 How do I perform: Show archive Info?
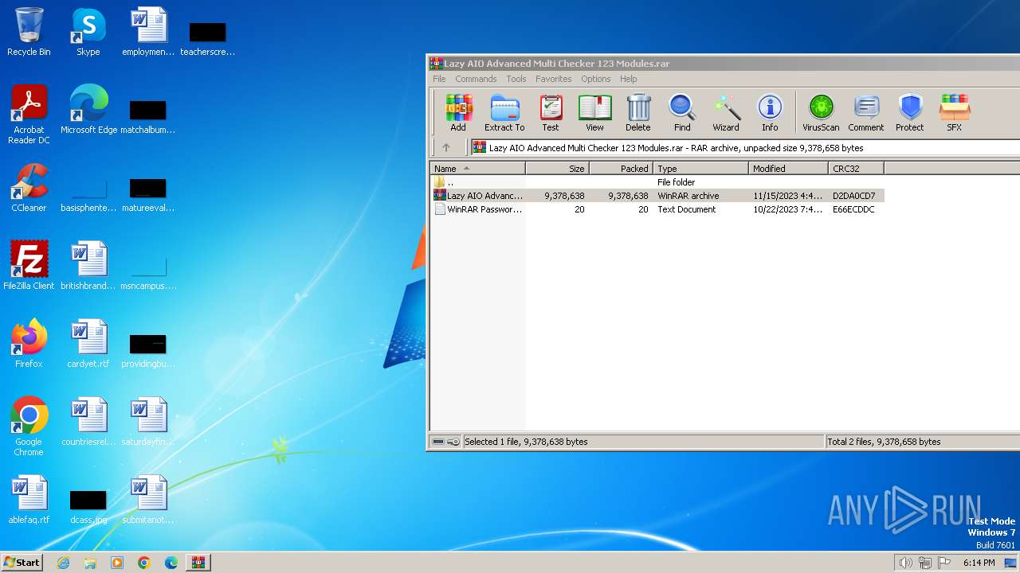770,112
